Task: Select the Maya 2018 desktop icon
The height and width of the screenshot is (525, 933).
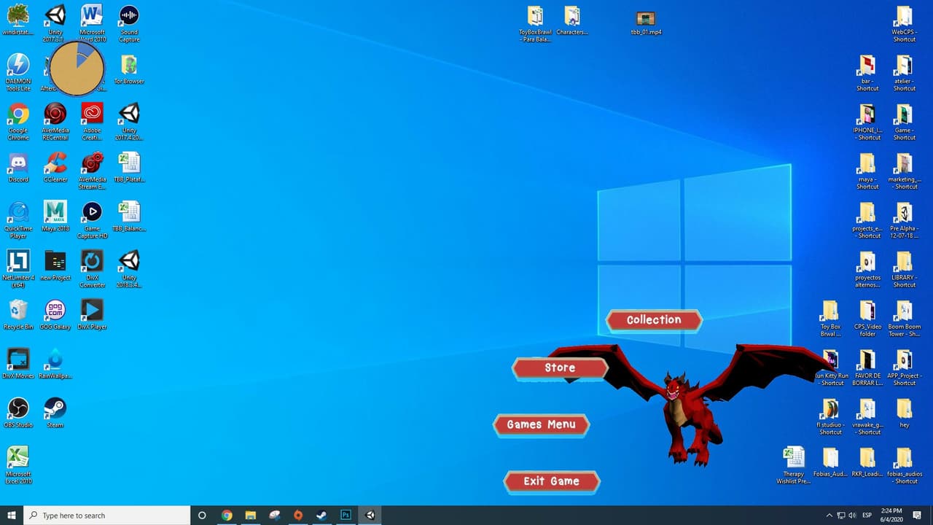Action: [55, 217]
